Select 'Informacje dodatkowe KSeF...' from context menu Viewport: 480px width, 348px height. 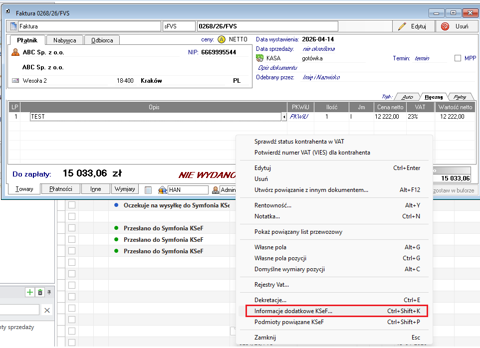point(293,311)
